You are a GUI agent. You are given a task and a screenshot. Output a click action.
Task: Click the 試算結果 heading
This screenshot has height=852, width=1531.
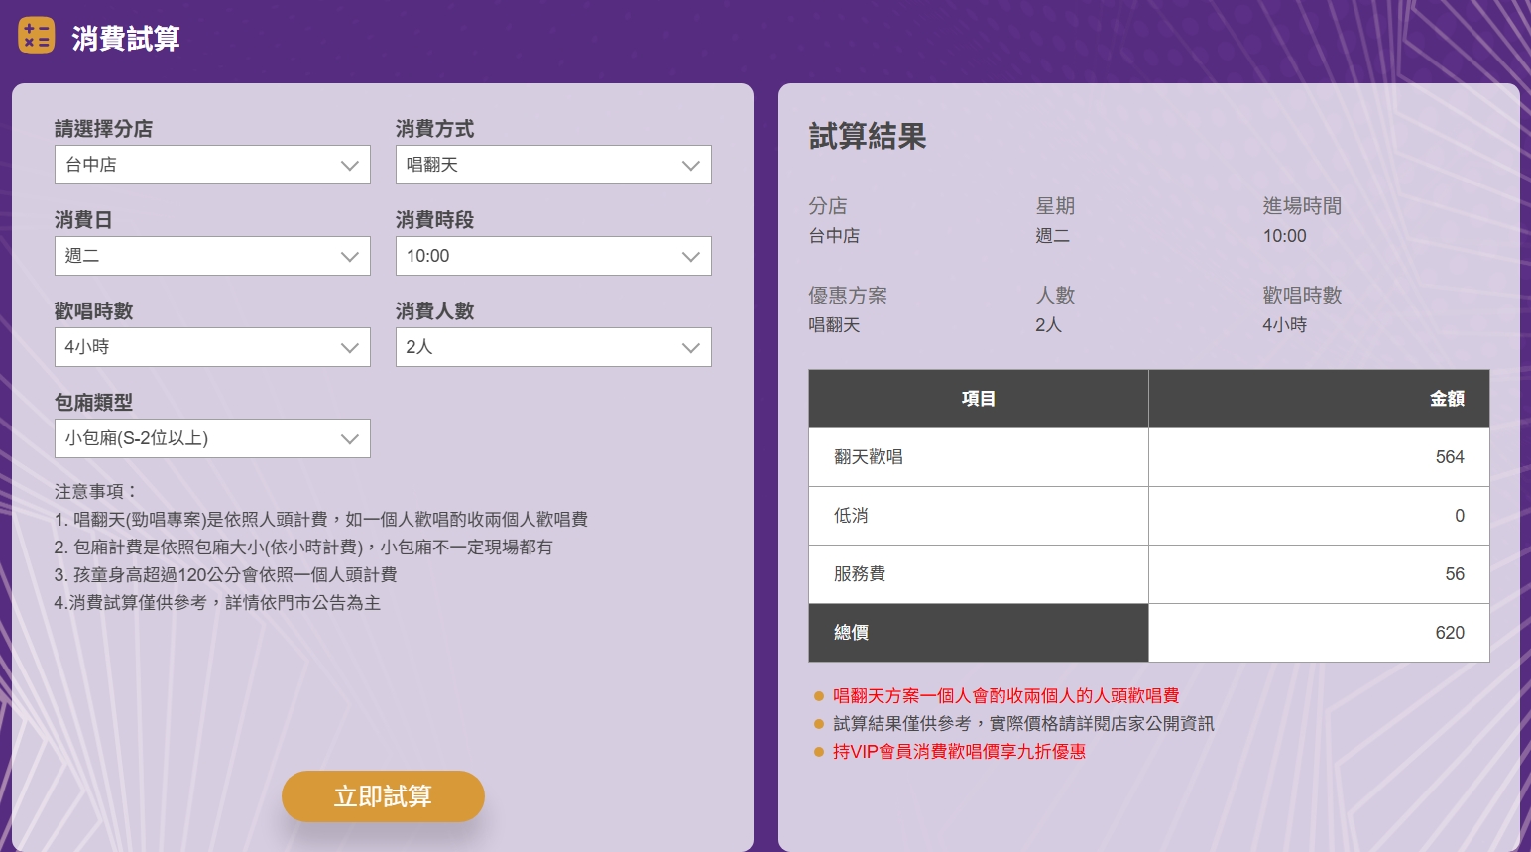coord(868,136)
